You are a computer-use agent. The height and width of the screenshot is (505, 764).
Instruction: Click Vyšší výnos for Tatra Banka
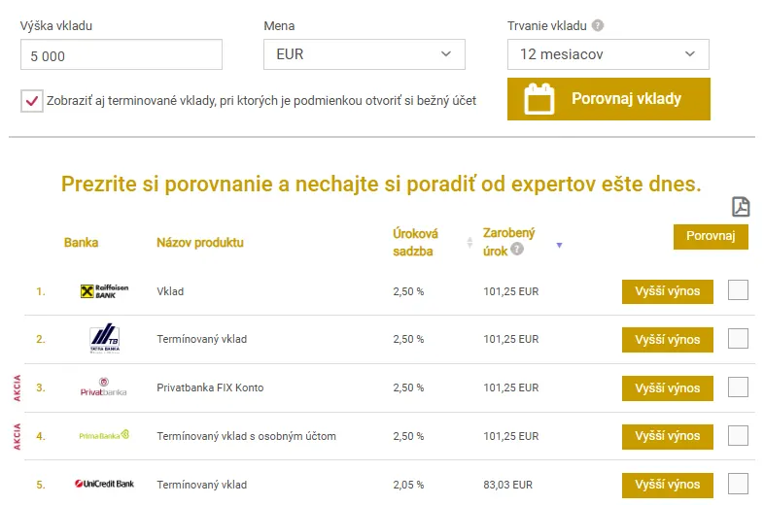[x=667, y=339]
